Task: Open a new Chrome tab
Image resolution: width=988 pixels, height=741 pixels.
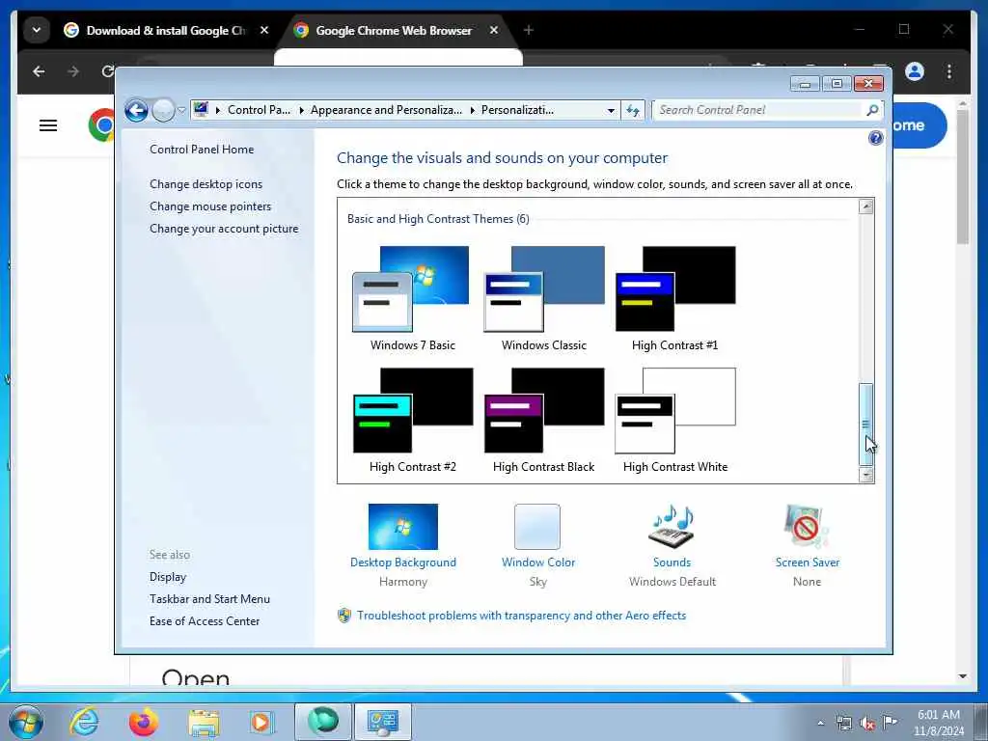Action: coord(528,30)
